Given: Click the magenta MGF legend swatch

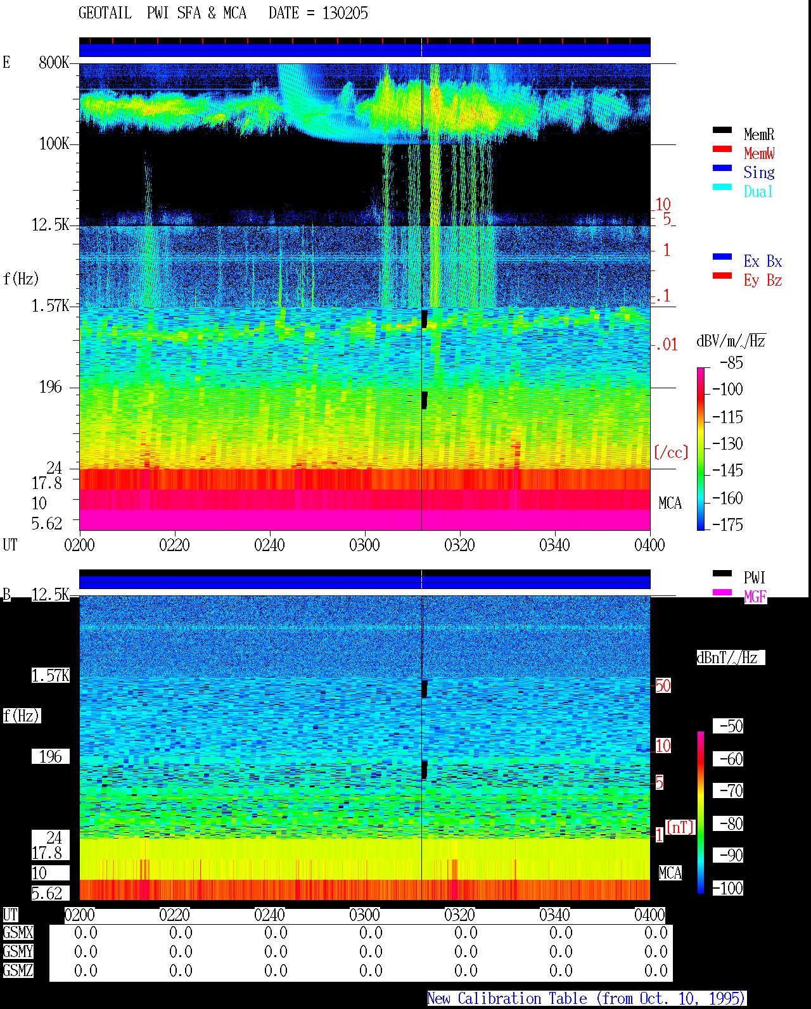Looking at the screenshot, I should click(722, 592).
